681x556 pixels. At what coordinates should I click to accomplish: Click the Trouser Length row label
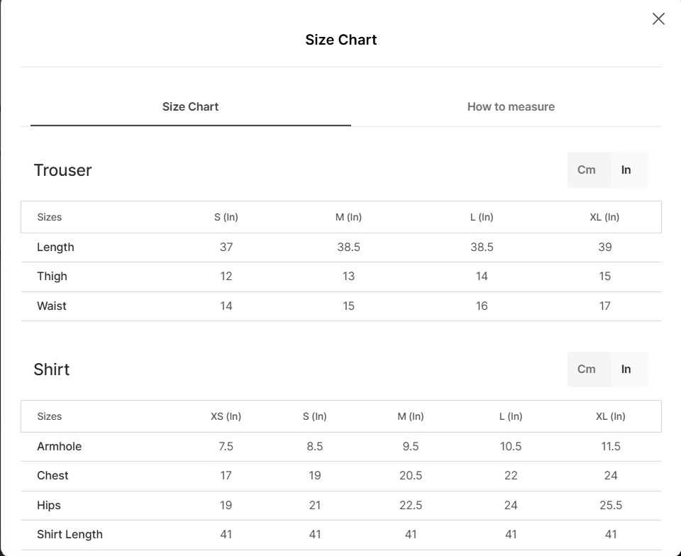[55, 247]
